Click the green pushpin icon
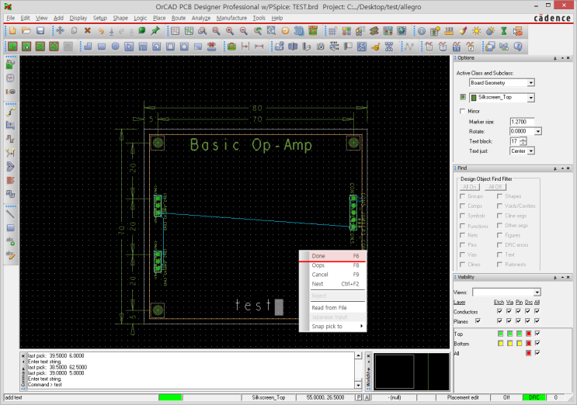The width and height of the screenshot is (577, 405). (x=155, y=31)
